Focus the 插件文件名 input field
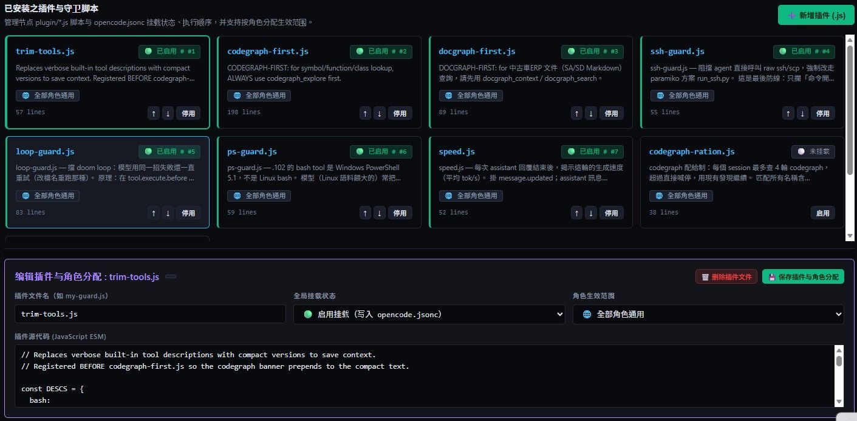Viewport: 857px width, 421px height. [150, 314]
